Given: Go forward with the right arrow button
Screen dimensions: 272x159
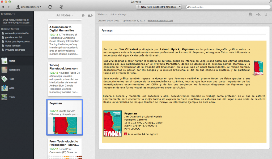Looking at the screenshot, I should coord(9,7).
